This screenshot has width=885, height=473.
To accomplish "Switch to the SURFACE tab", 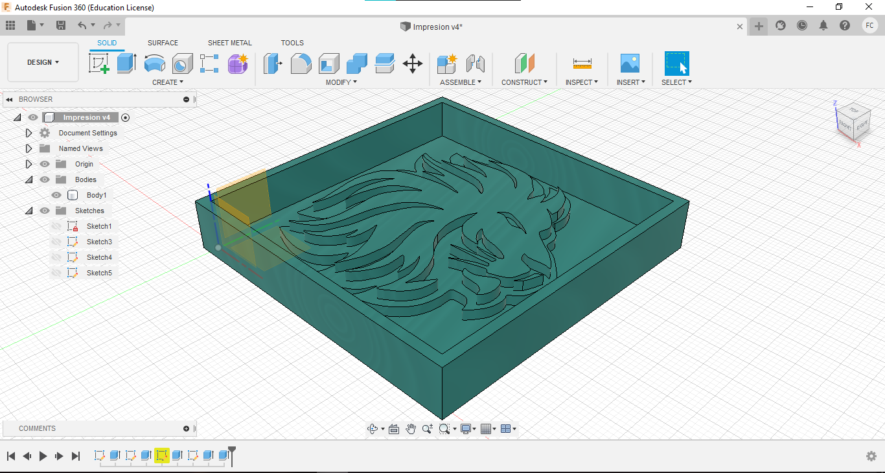I will [x=163, y=43].
